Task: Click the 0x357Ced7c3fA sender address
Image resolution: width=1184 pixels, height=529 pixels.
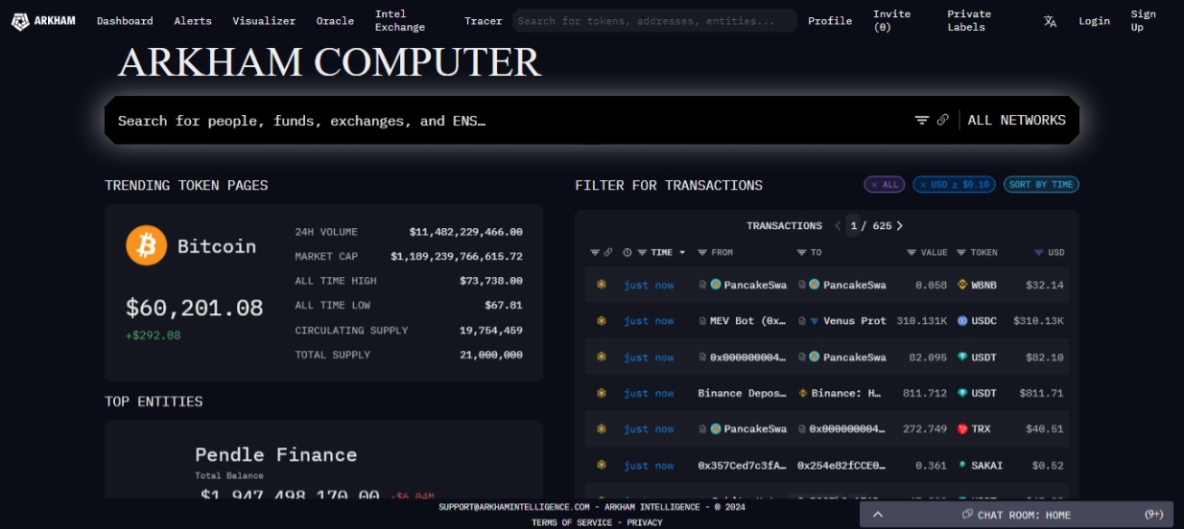Action: tap(742, 465)
